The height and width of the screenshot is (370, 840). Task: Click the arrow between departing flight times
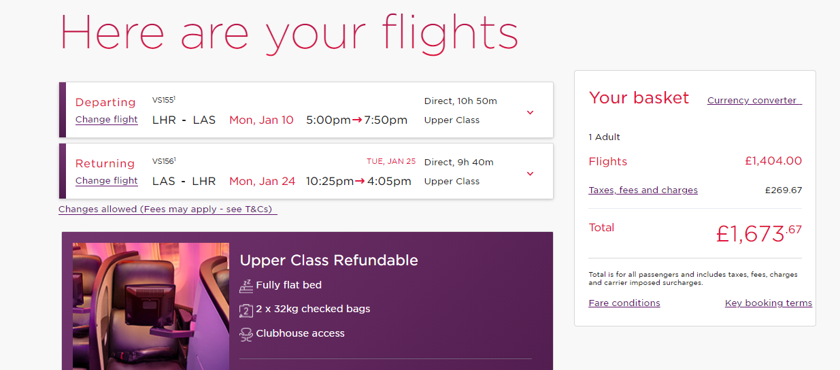click(x=358, y=120)
